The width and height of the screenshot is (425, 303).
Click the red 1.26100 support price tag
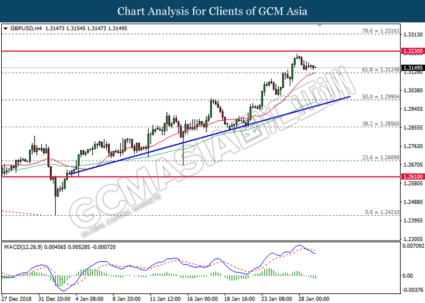pos(412,177)
